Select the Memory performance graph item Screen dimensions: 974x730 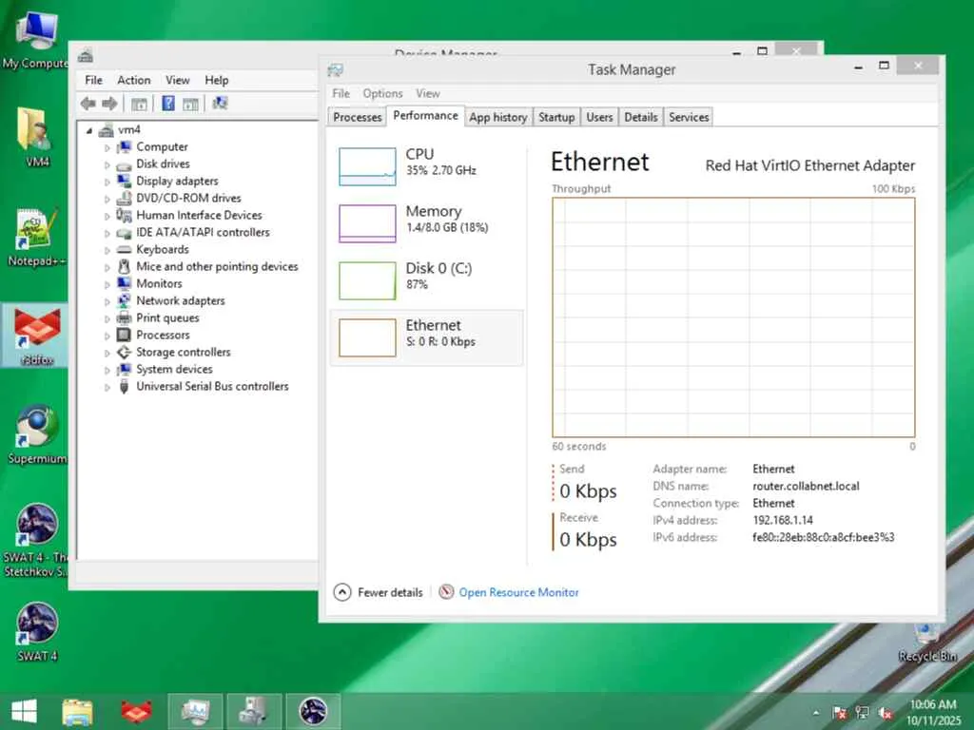click(427, 222)
